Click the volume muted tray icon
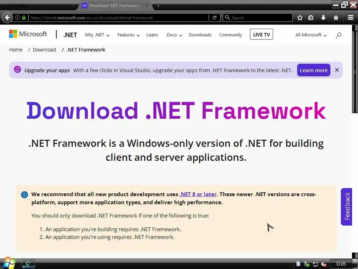 click(323, 264)
